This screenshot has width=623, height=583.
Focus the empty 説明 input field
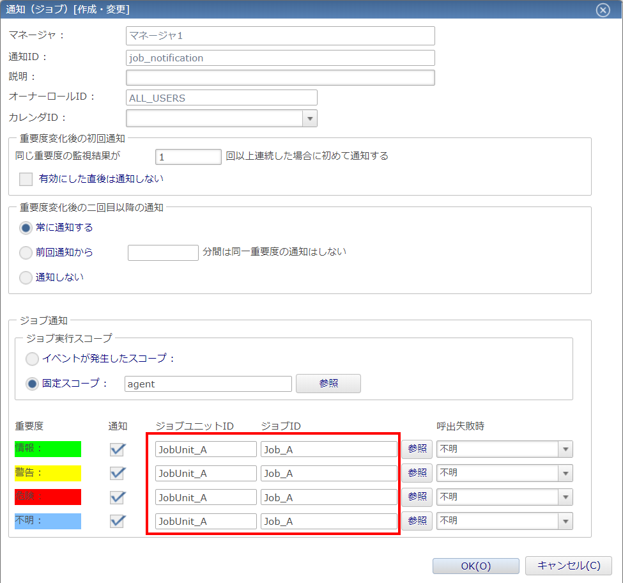pyautogui.click(x=281, y=77)
